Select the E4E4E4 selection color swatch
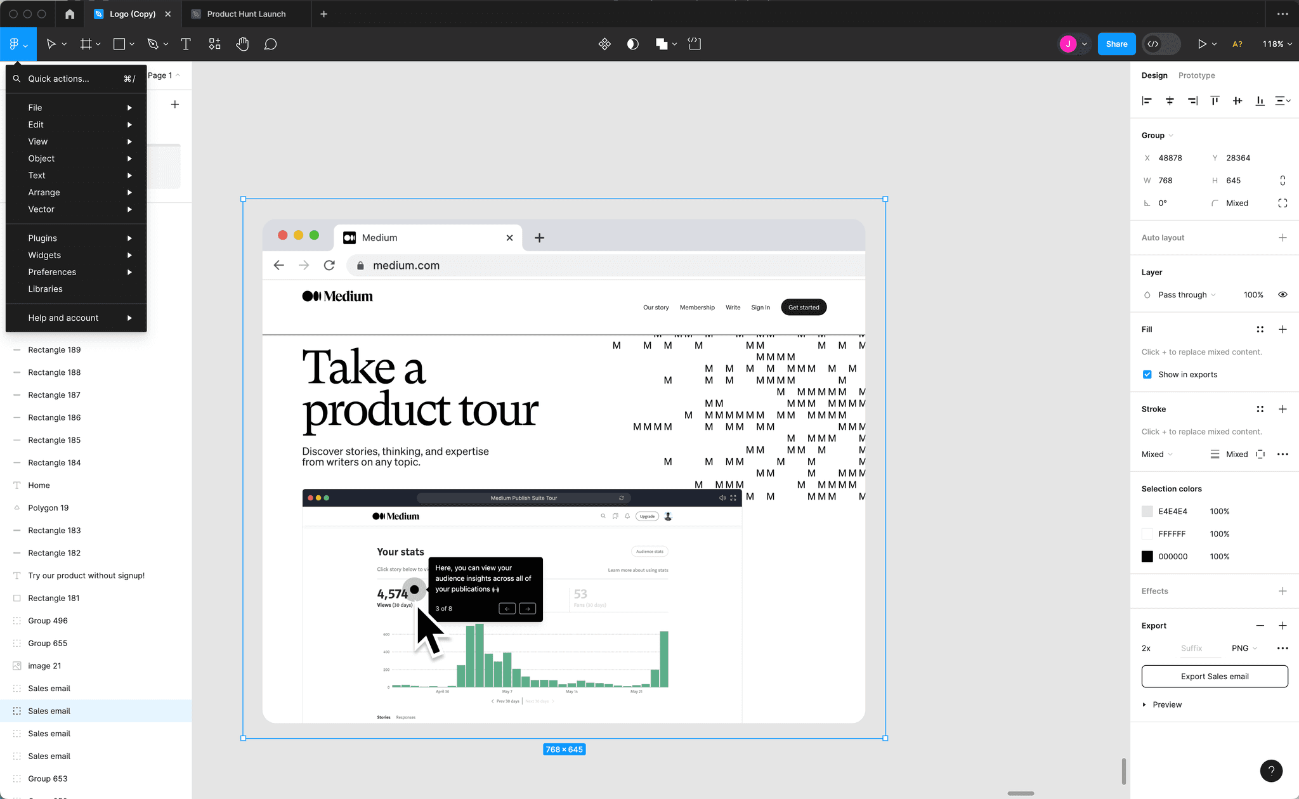 click(1147, 510)
